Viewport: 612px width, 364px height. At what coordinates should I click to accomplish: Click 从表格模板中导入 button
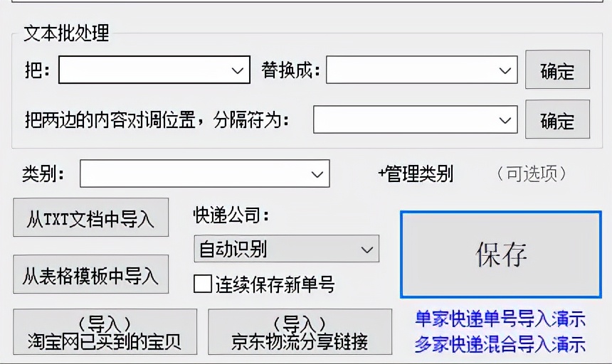pyautogui.click(x=91, y=274)
